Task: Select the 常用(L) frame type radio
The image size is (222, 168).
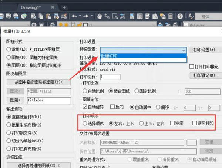Action: (x=9, y=49)
